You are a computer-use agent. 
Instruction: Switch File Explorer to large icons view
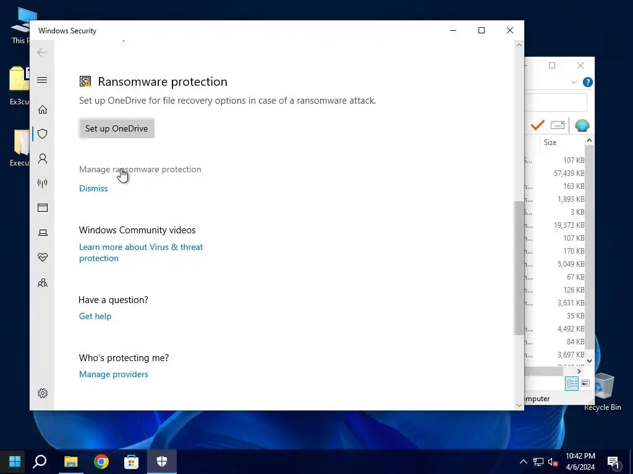point(585,383)
